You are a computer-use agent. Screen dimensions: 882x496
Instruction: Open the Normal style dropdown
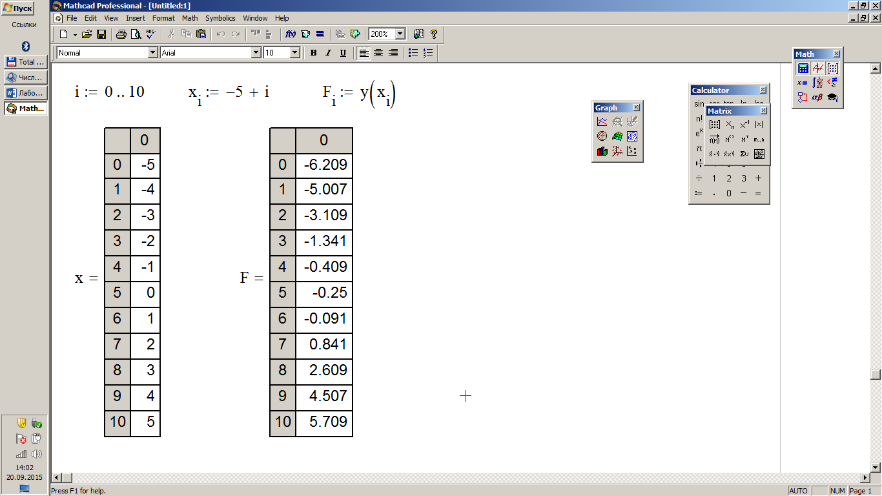click(x=153, y=53)
